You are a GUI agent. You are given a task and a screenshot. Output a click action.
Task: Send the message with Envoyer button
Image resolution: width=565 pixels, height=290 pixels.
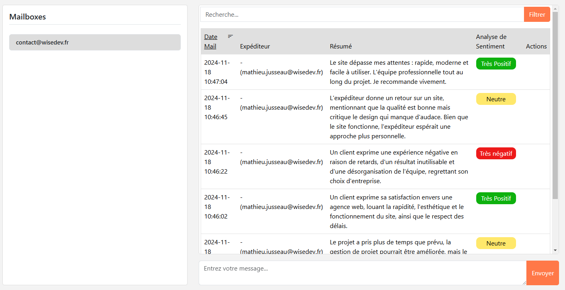(542, 273)
